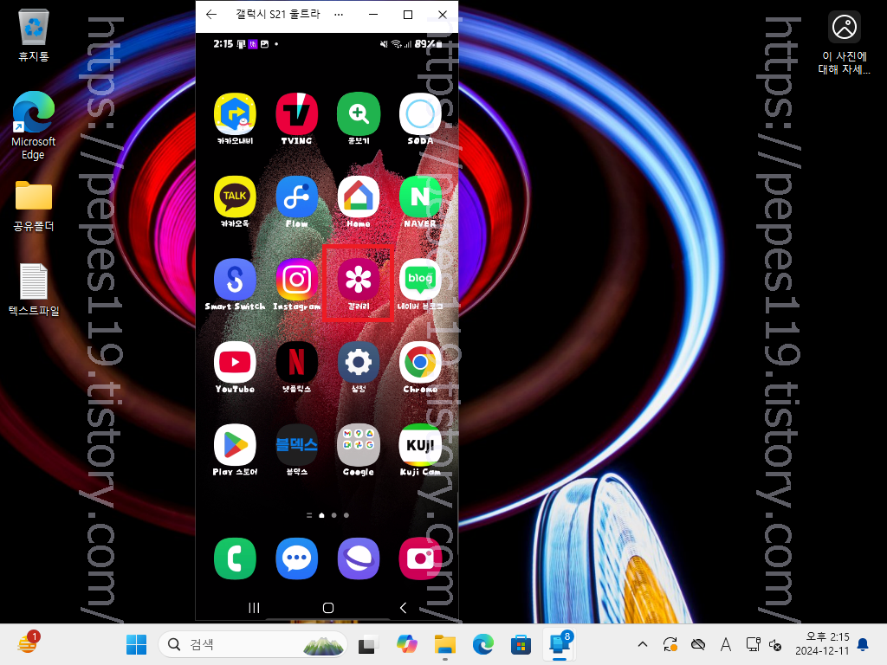Click the sync tray icon with the orange dot

pyautogui.click(x=670, y=644)
